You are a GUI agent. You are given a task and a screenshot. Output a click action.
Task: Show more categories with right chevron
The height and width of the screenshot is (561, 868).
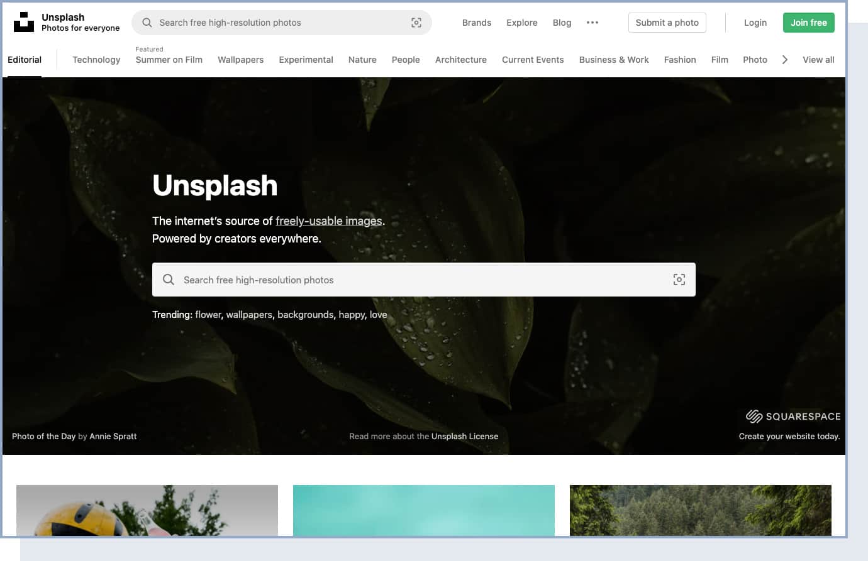(x=785, y=60)
